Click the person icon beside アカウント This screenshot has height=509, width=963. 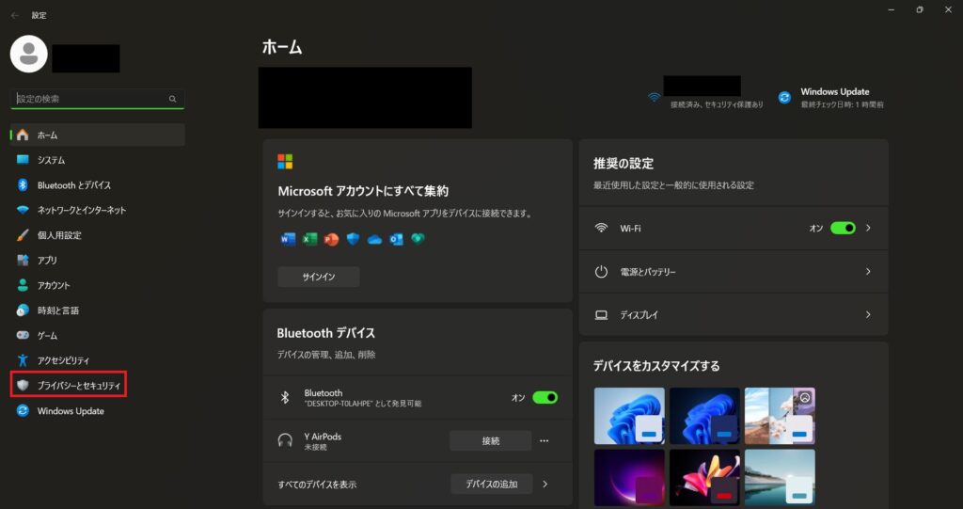click(x=23, y=285)
